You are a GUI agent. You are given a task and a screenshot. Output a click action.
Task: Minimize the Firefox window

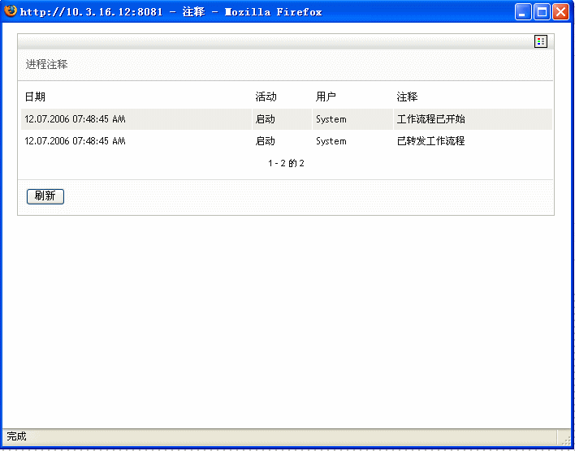(x=523, y=11)
